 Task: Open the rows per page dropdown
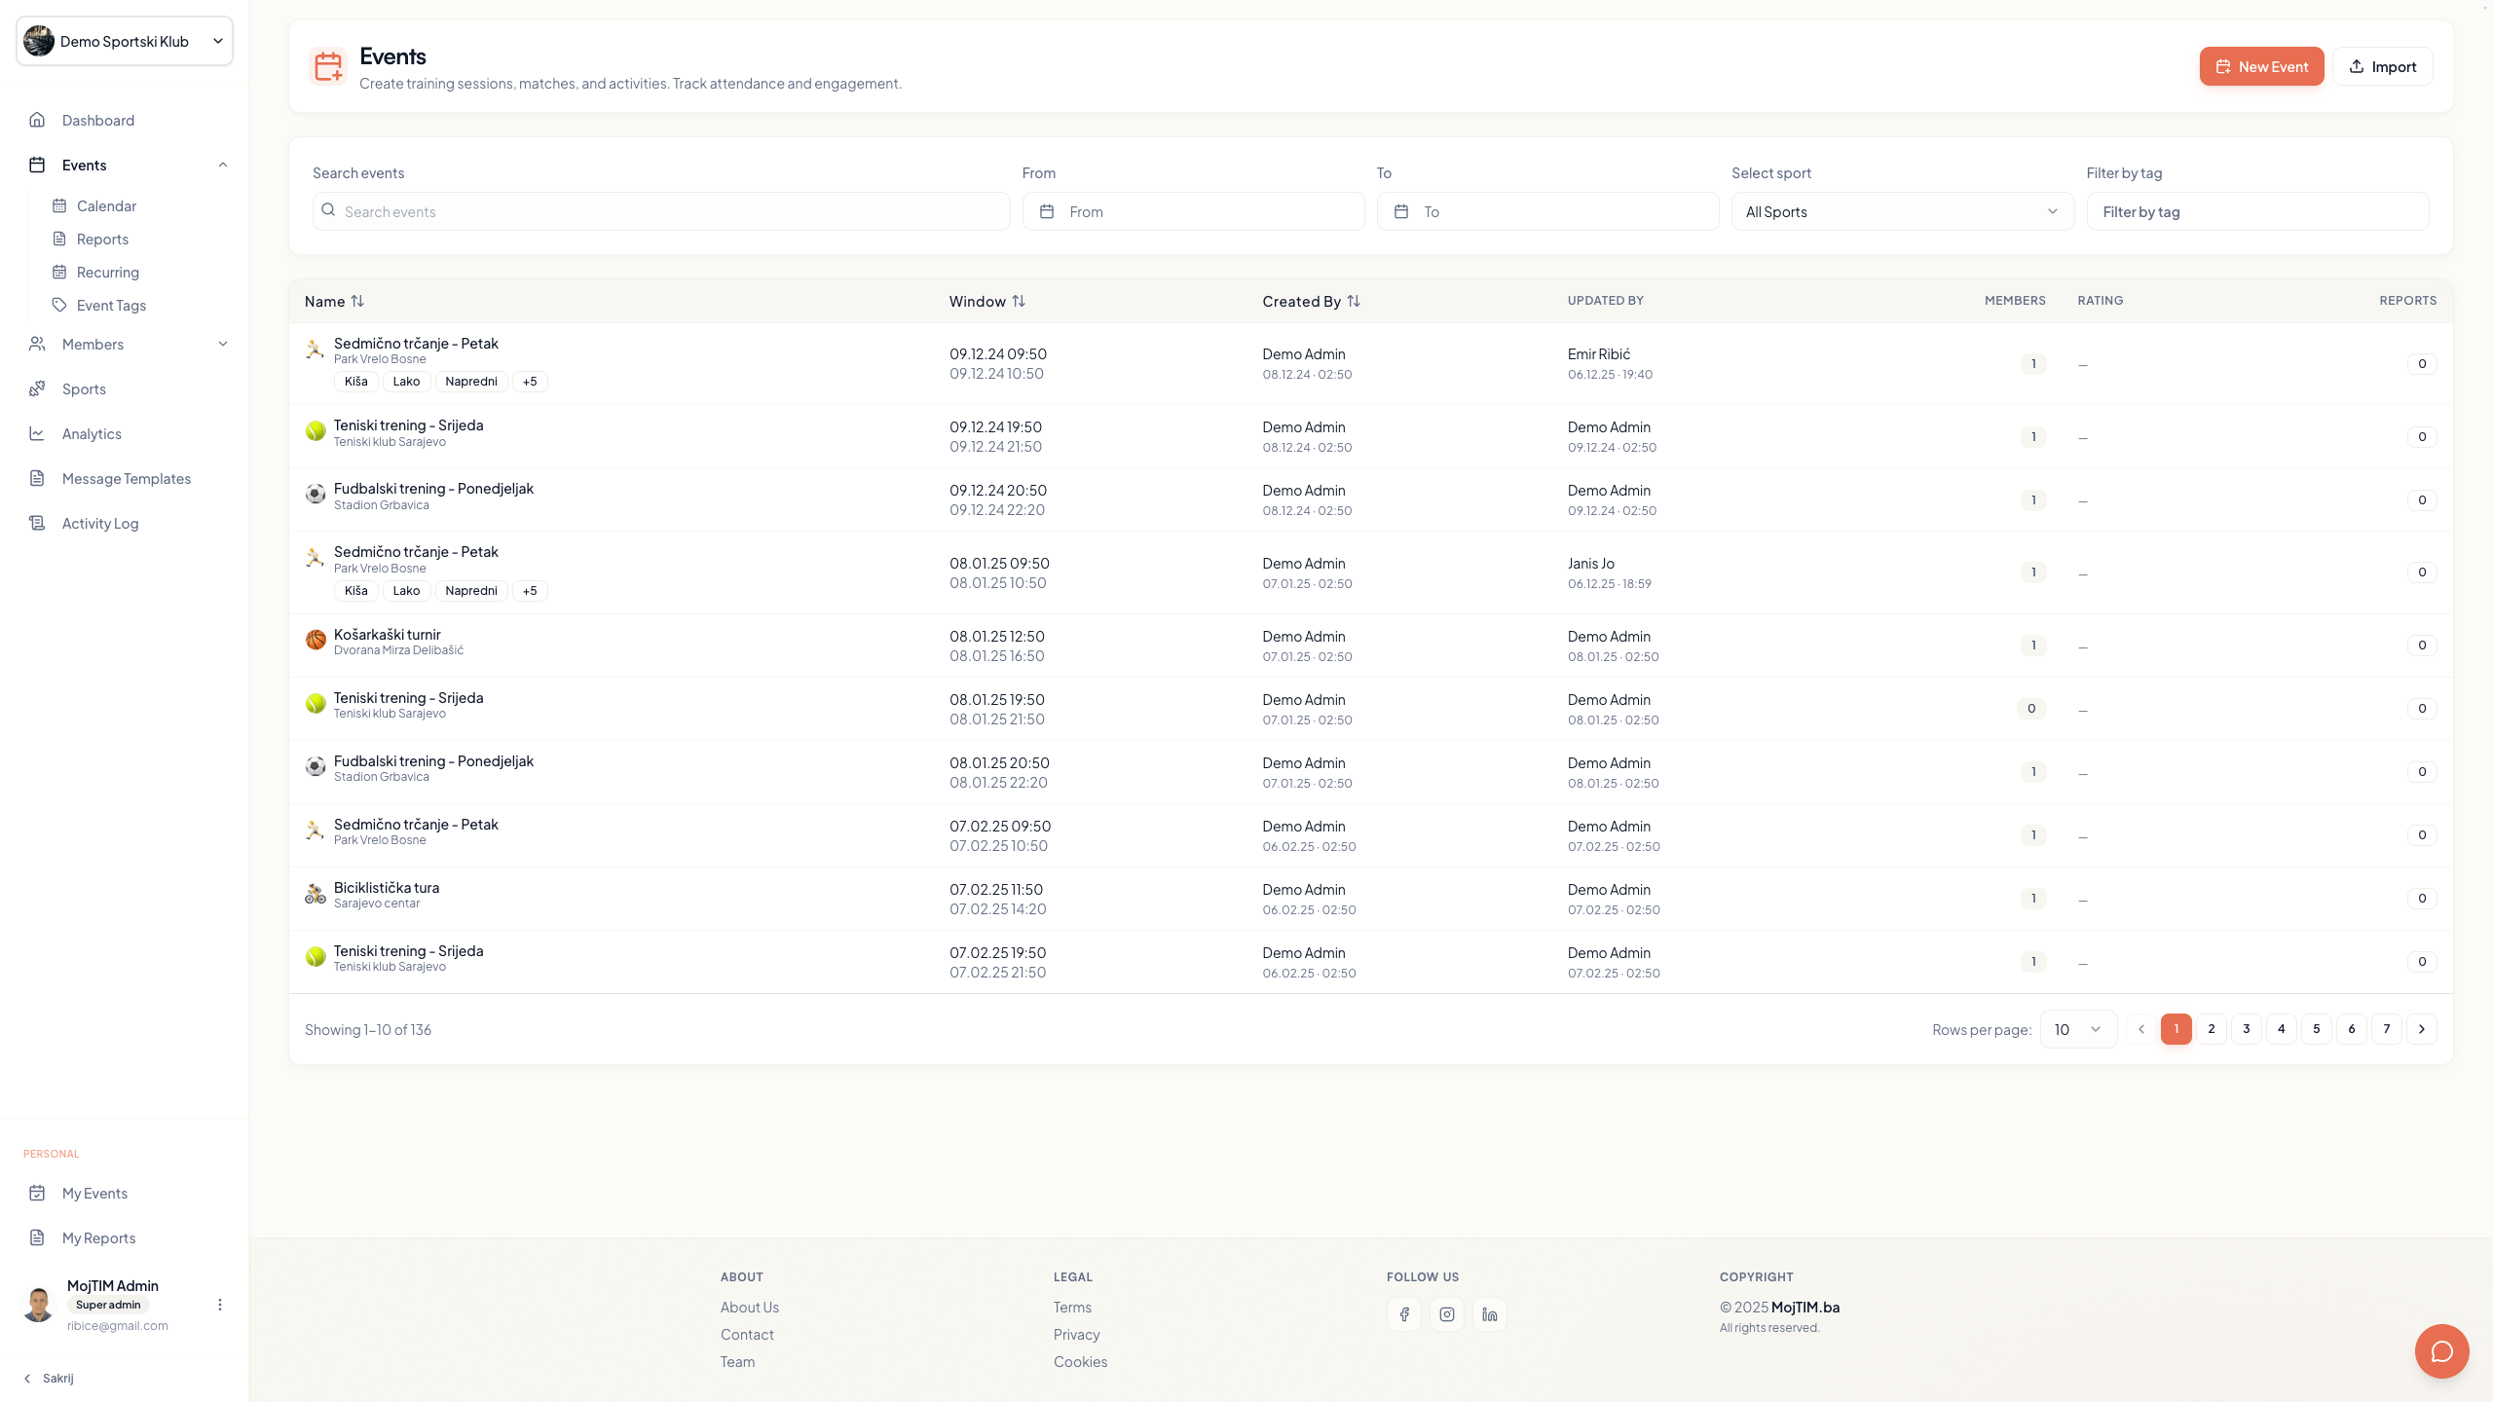[2077, 1029]
